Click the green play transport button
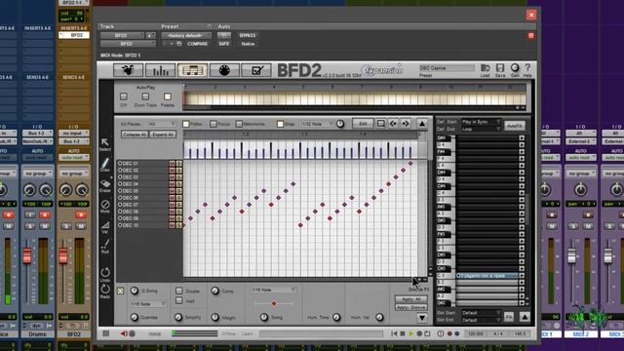The height and width of the screenshot is (351, 624). tap(410, 333)
